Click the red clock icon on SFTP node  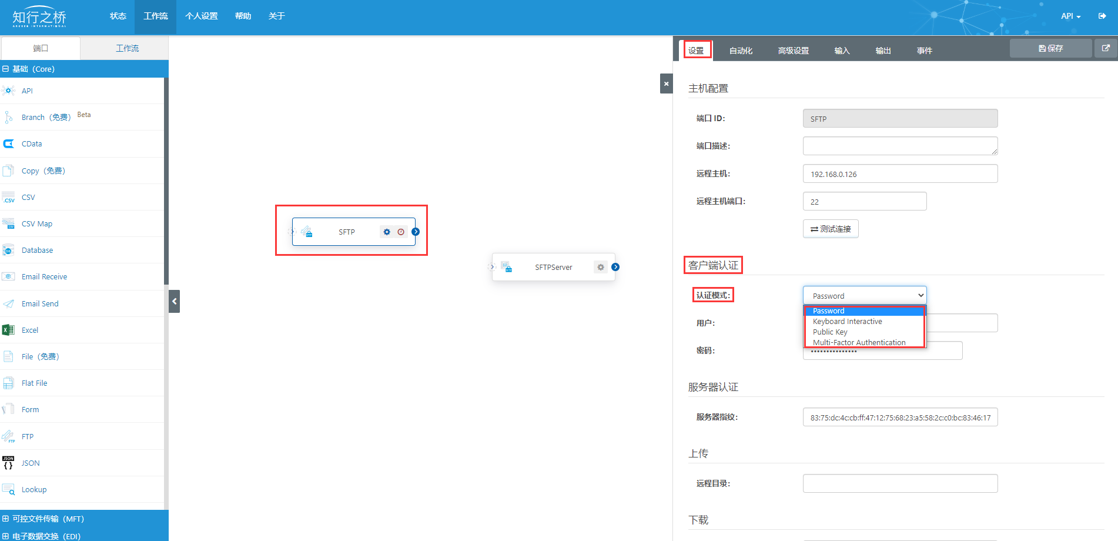click(401, 232)
